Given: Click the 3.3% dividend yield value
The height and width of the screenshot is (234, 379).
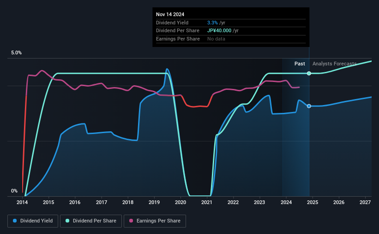Looking at the screenshot, I should click(x=212, y=23).
